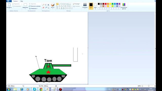The height and width of the screenshot is (91, 162).
Task: Select the Eraser tool
Action: pyautogui.click(x=43, y=8)
